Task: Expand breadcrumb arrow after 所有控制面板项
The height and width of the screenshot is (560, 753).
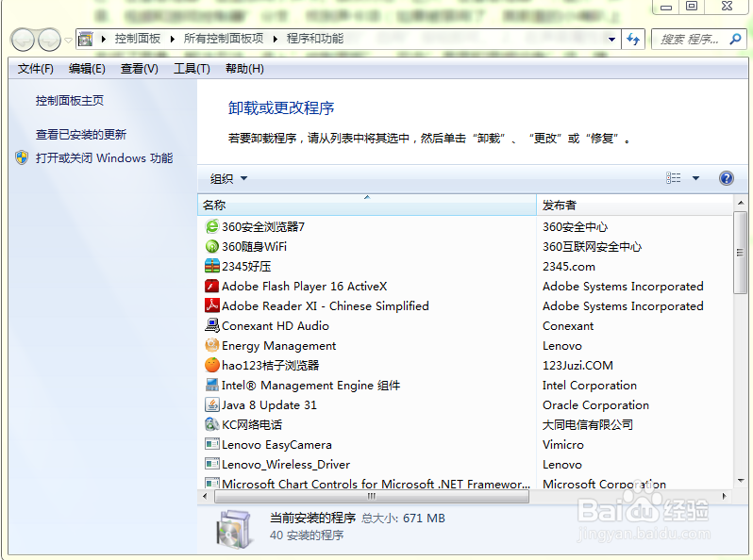Action: coord(276,39)
